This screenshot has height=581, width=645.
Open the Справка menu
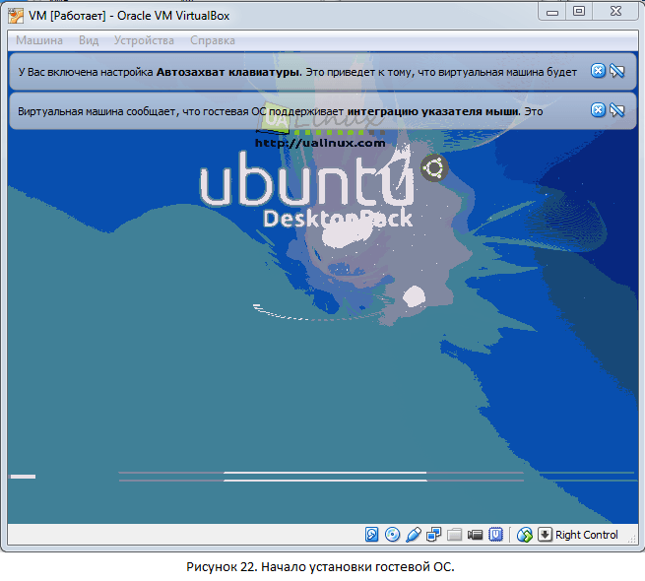coord(212,40)
